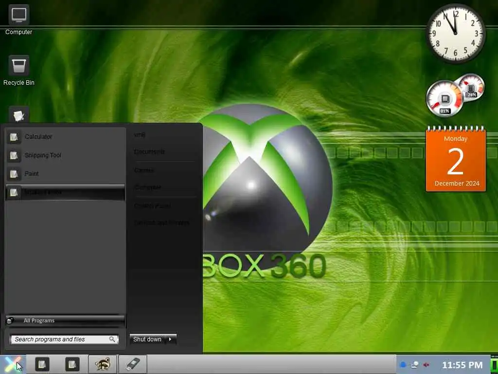The height and width of the screenshot is (374, 498).
Task: Open the Recycle Bin desktop icon
Action: pos(19,66)
